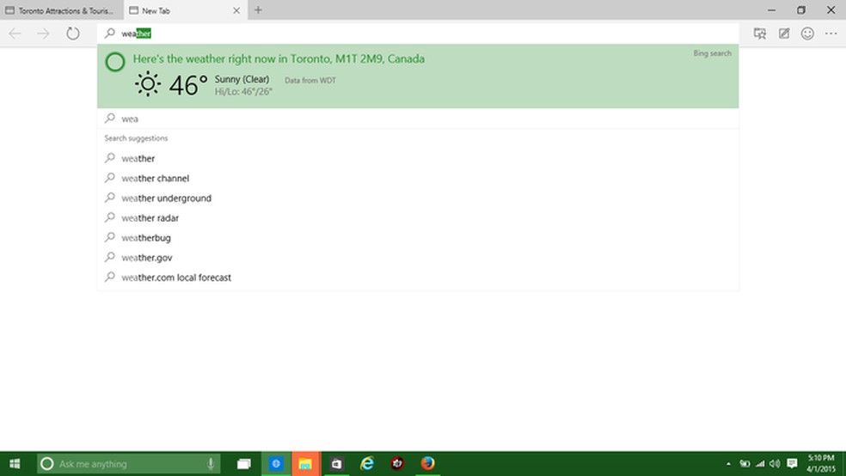This screenshot has height=476, width=846.
Task: Click the Forward navigation arrow
Action: click(43, 34)
